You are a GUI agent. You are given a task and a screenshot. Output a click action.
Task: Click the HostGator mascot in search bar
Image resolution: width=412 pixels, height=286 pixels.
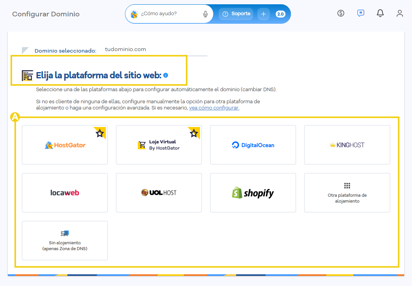(134, 14)
